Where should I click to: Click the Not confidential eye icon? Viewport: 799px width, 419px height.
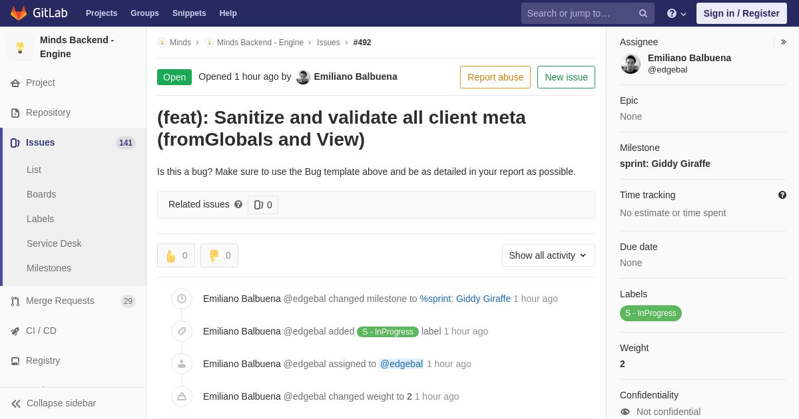pos(625,412)
